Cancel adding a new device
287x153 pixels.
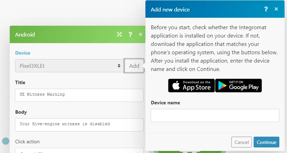click(241, 142)
